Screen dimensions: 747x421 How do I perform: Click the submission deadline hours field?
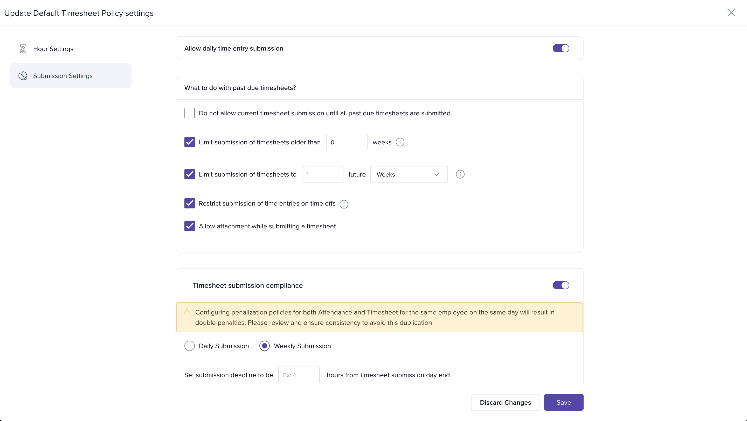[x=299, y=375]
